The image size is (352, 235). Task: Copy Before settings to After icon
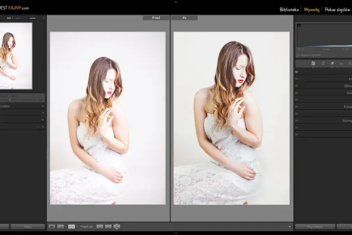[x=100, y=227]
